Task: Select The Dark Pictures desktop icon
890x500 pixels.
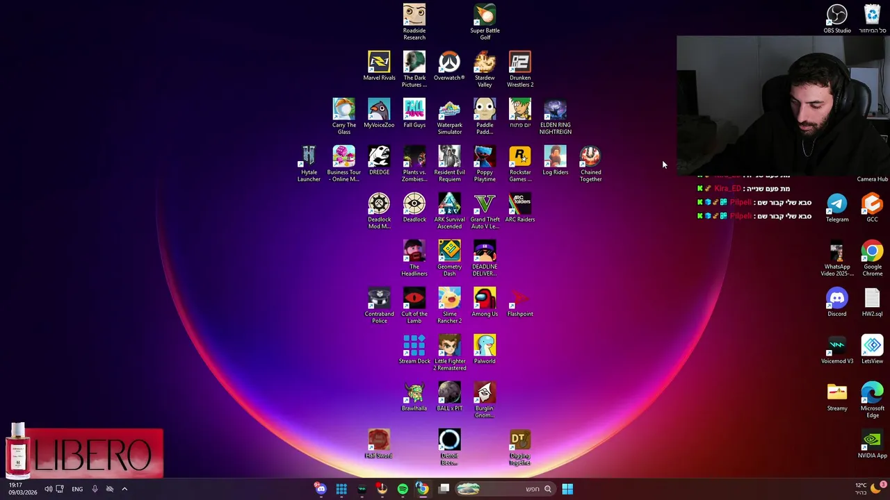Action: [x=414, y=69]
